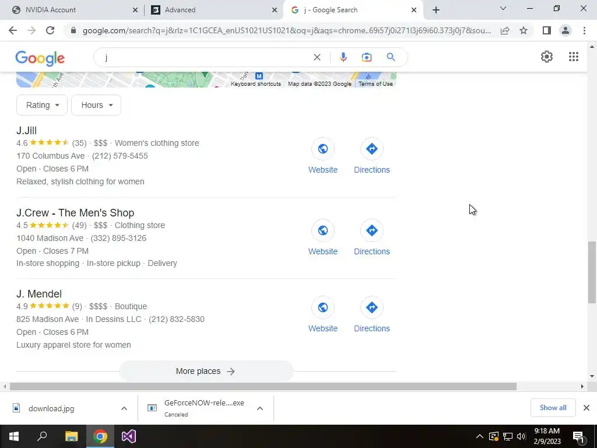Close the j - Google Search tab
The width and height of the screenshot is (597, 448).
pos(414,10)
